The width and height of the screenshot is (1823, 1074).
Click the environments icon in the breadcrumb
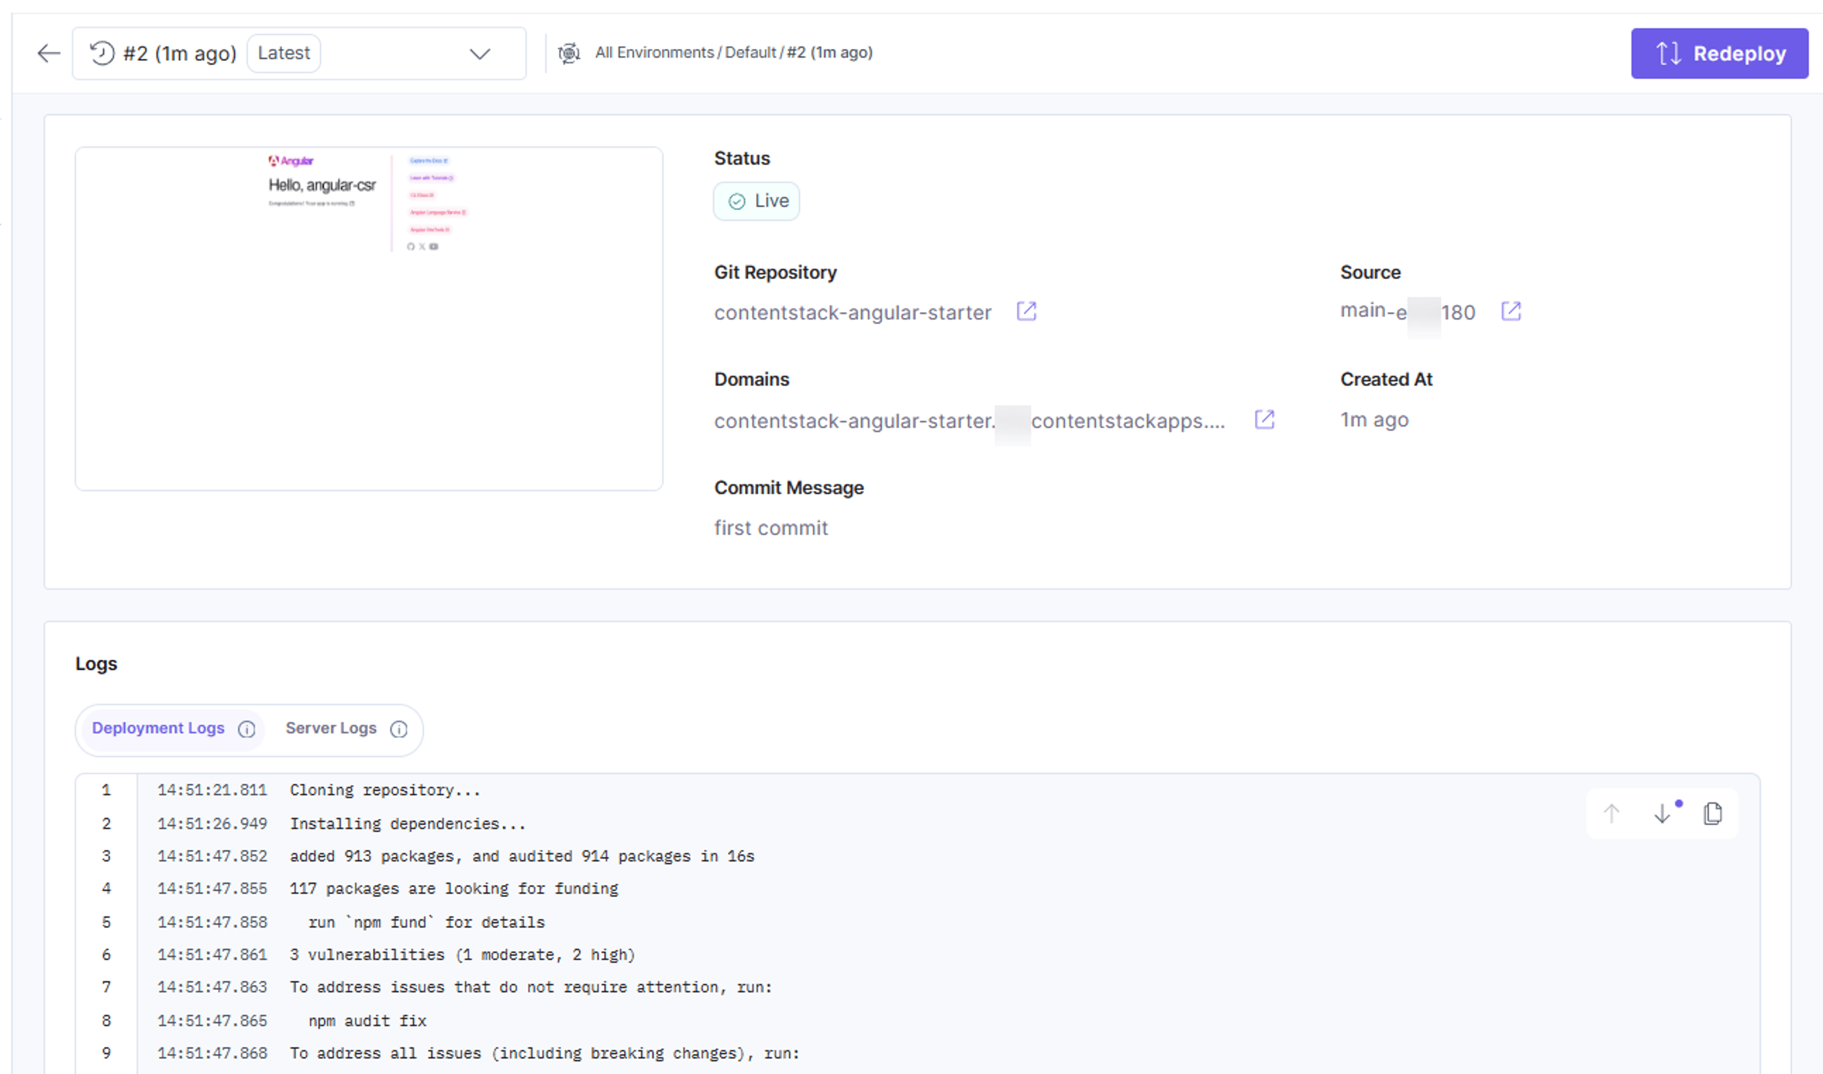tap(569, 54)
